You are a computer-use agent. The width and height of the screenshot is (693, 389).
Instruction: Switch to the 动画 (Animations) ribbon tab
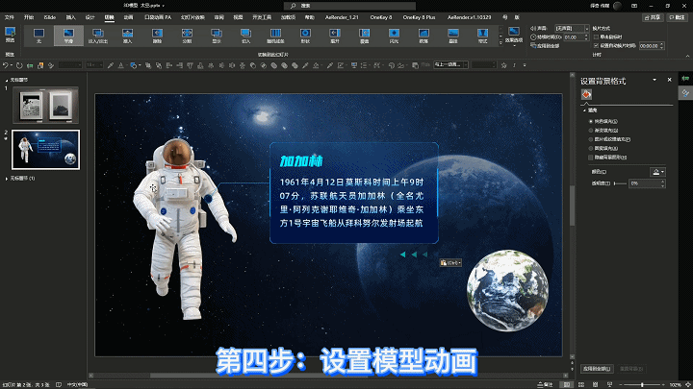pos(128,17)
